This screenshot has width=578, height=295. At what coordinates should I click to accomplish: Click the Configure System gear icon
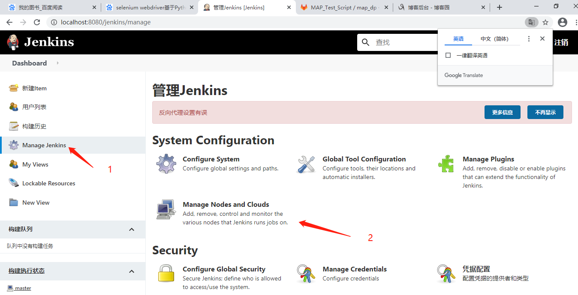[x=166, y=164]
